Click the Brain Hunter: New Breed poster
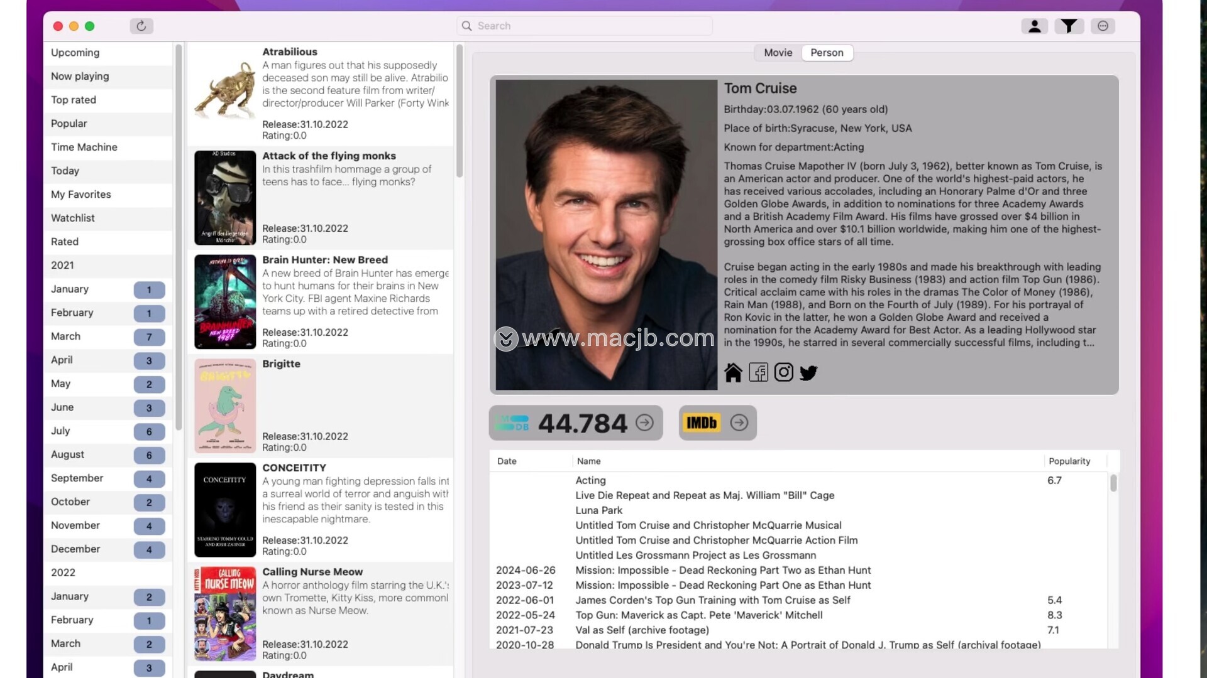Image resolution: width=1207 pixels, height=678 pixels. [225, 302]
